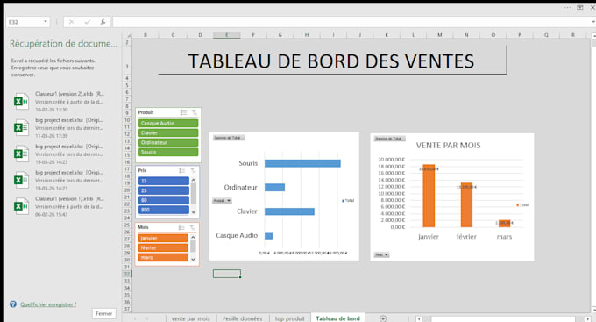The height and width of the screenshot is (322, 596).
Task: Click the Enter checkmark icon in formula bar
Action: tap(87, 22)
